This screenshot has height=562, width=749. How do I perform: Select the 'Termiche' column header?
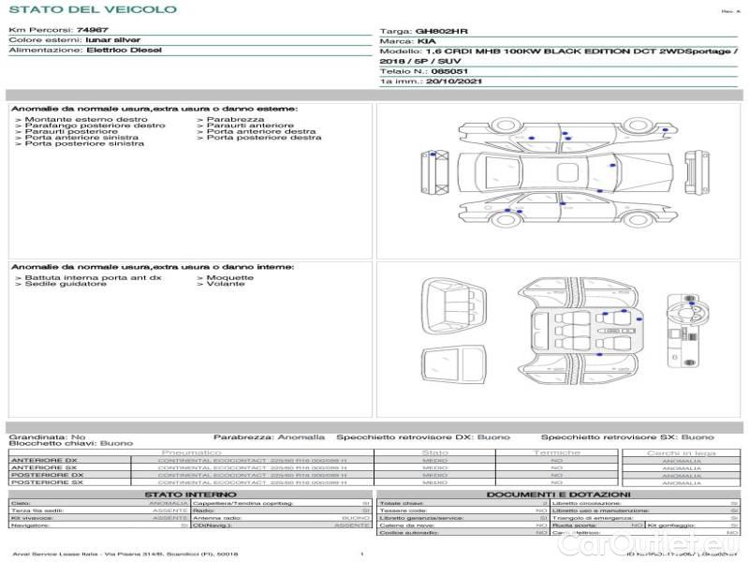tap(556, 452)
